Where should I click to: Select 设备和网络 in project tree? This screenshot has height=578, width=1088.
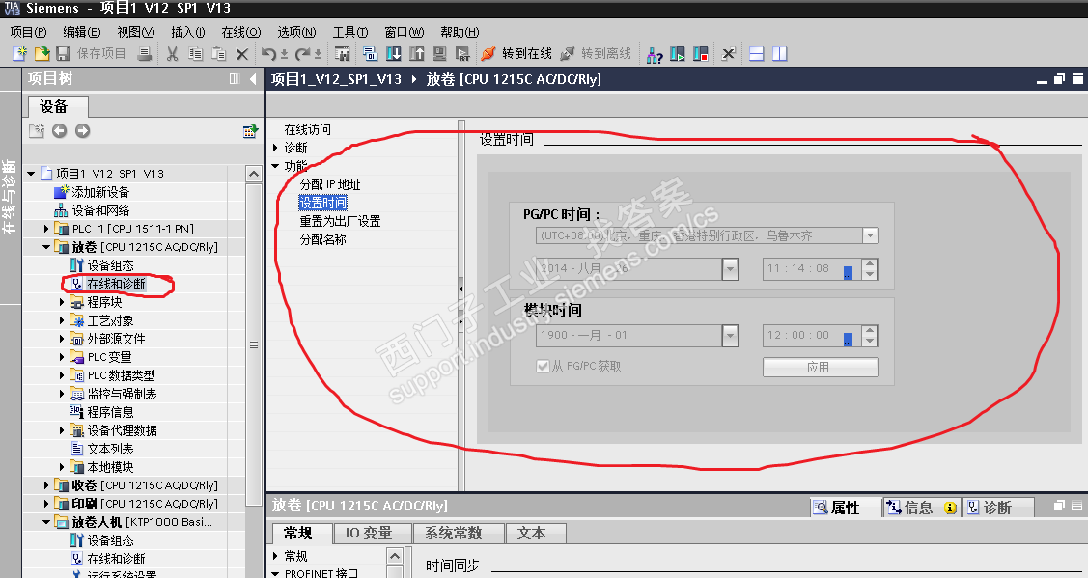[x=100, y=210]
